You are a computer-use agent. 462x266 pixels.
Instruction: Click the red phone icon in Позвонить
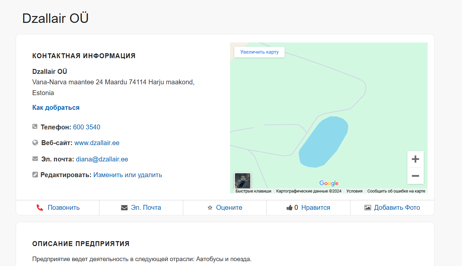click(40, 208)
